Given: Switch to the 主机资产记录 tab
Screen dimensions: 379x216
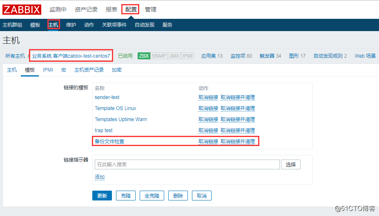Looking at the screenshot, I should click(x=89, y=70).
